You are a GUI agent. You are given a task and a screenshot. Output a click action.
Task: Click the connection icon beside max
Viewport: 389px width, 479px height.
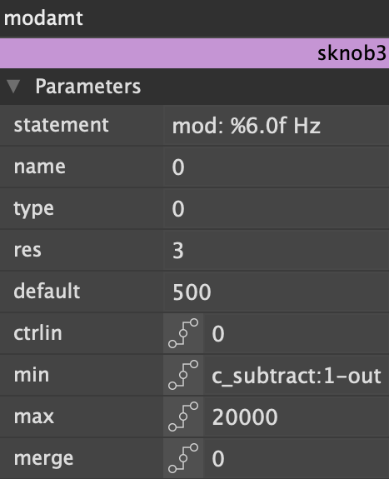tap(183, 417)
